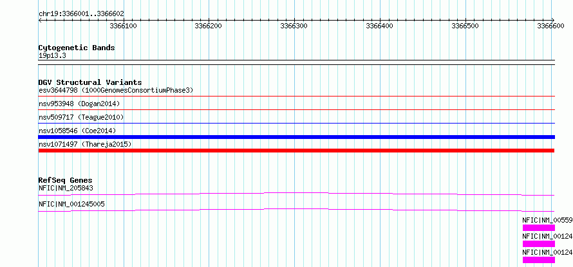Click the 3366500 ruler position label
Screen dimensions: 573x267
point(465,26)
